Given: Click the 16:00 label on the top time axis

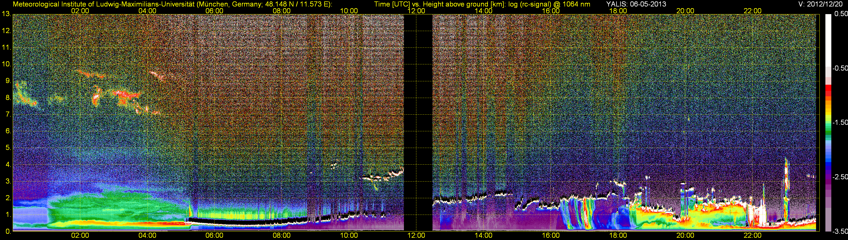Looking at the screenshot, I should 551,11.
